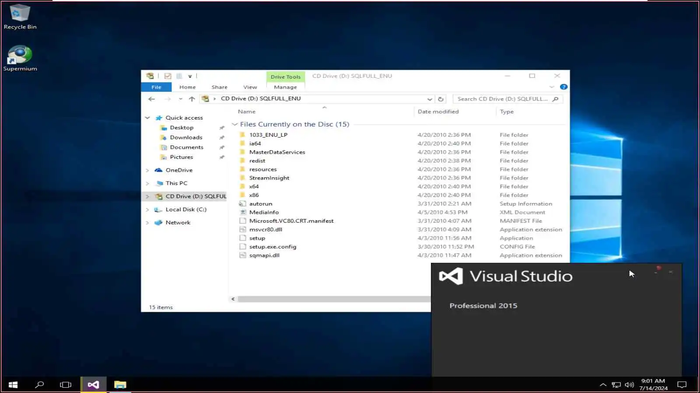Select the MediaInfo XML file icon
The height and width of the screenshot is (393, 700).
(x=242, y=212)
